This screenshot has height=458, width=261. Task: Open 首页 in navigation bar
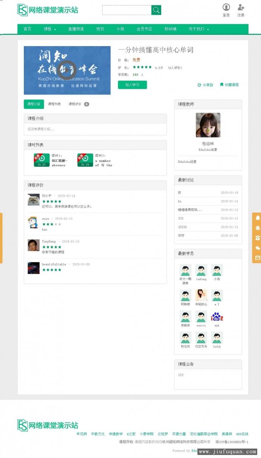click(27, 29)
